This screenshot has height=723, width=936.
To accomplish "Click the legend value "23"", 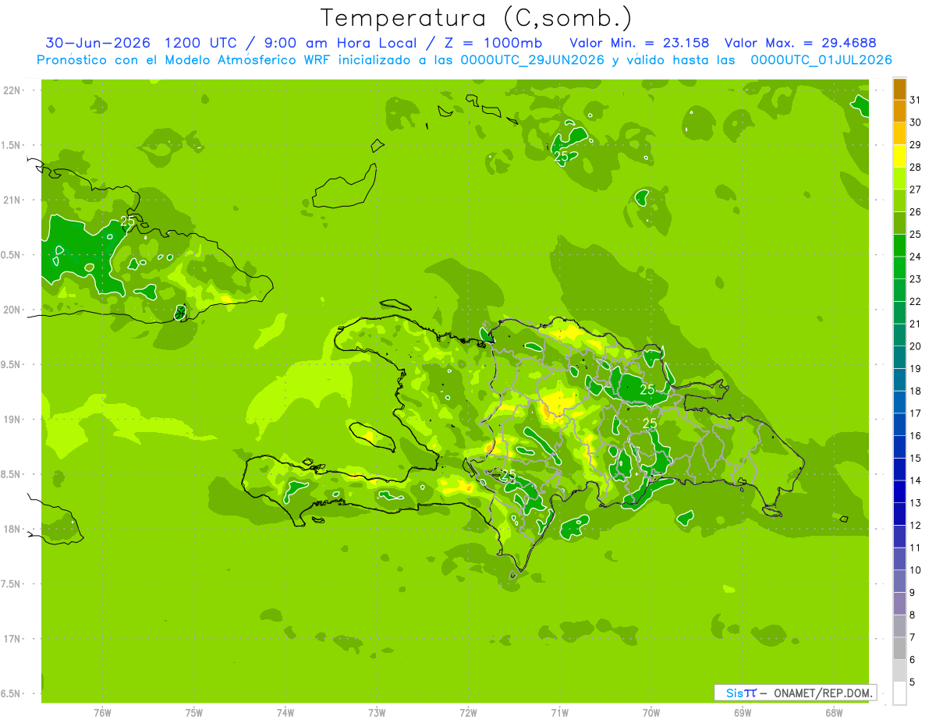I will [x=915, y=279].
